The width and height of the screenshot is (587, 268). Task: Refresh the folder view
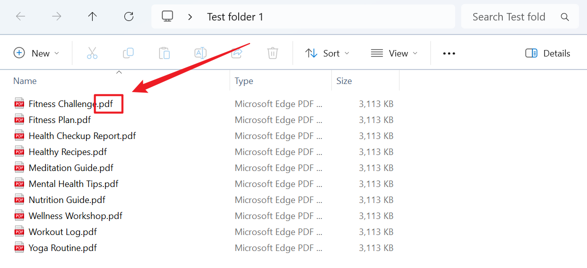[129, 16]
